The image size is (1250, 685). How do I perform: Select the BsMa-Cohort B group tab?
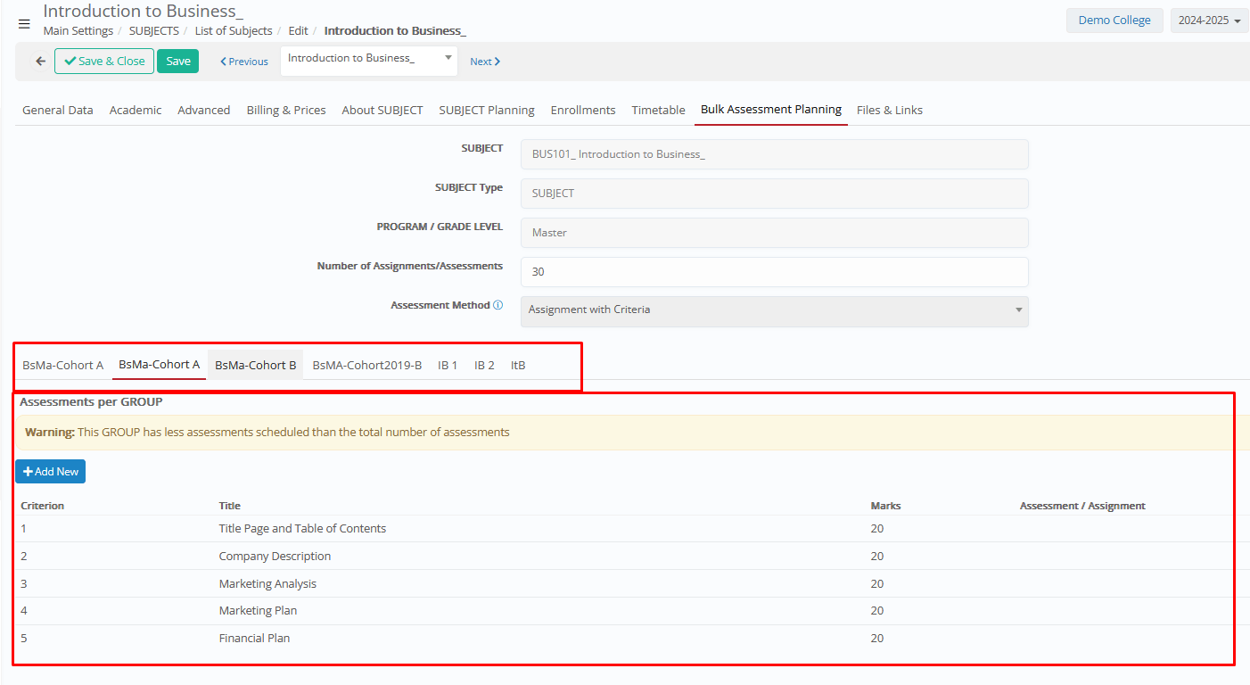[255, 365]
